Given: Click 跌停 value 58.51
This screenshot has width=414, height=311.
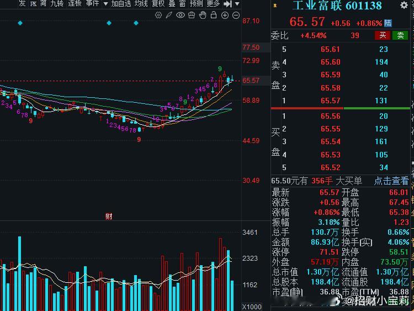Looking at the screenshot, I should click(399, 252).
